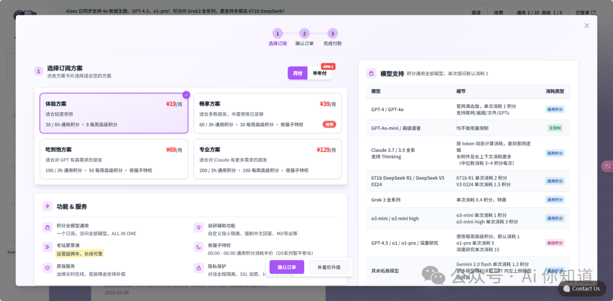The width and height of the screenshot is (613, 301).
Task: Click the 通用积分 tag in o3 mini row
Action: 555,218
